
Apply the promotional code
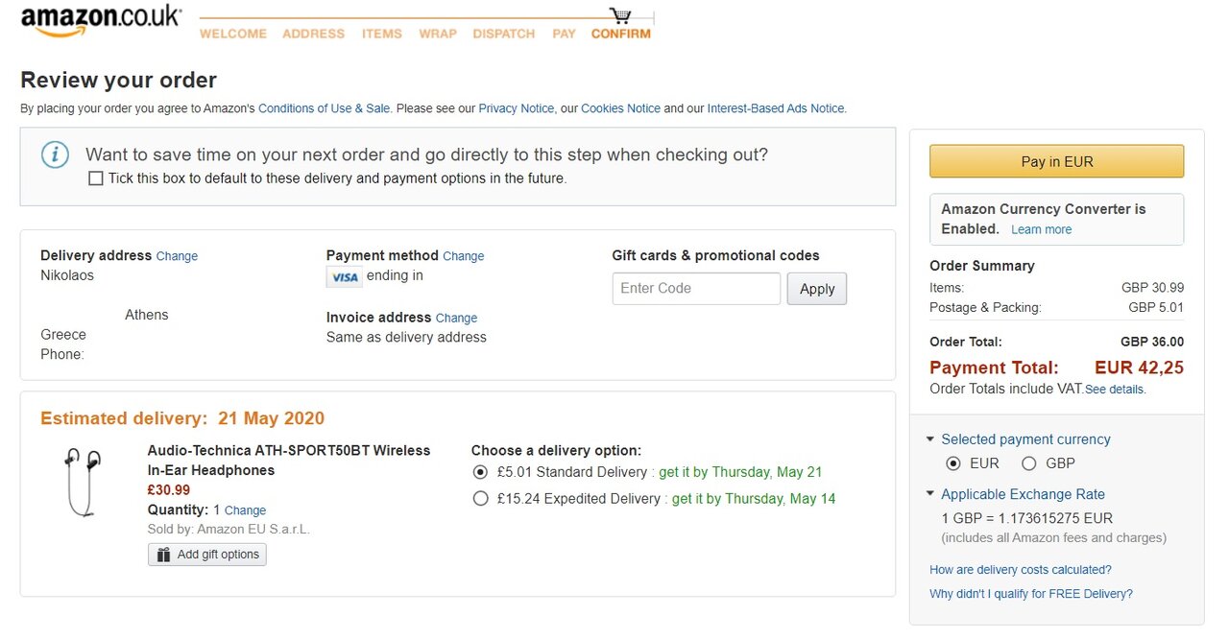point(816,289)
